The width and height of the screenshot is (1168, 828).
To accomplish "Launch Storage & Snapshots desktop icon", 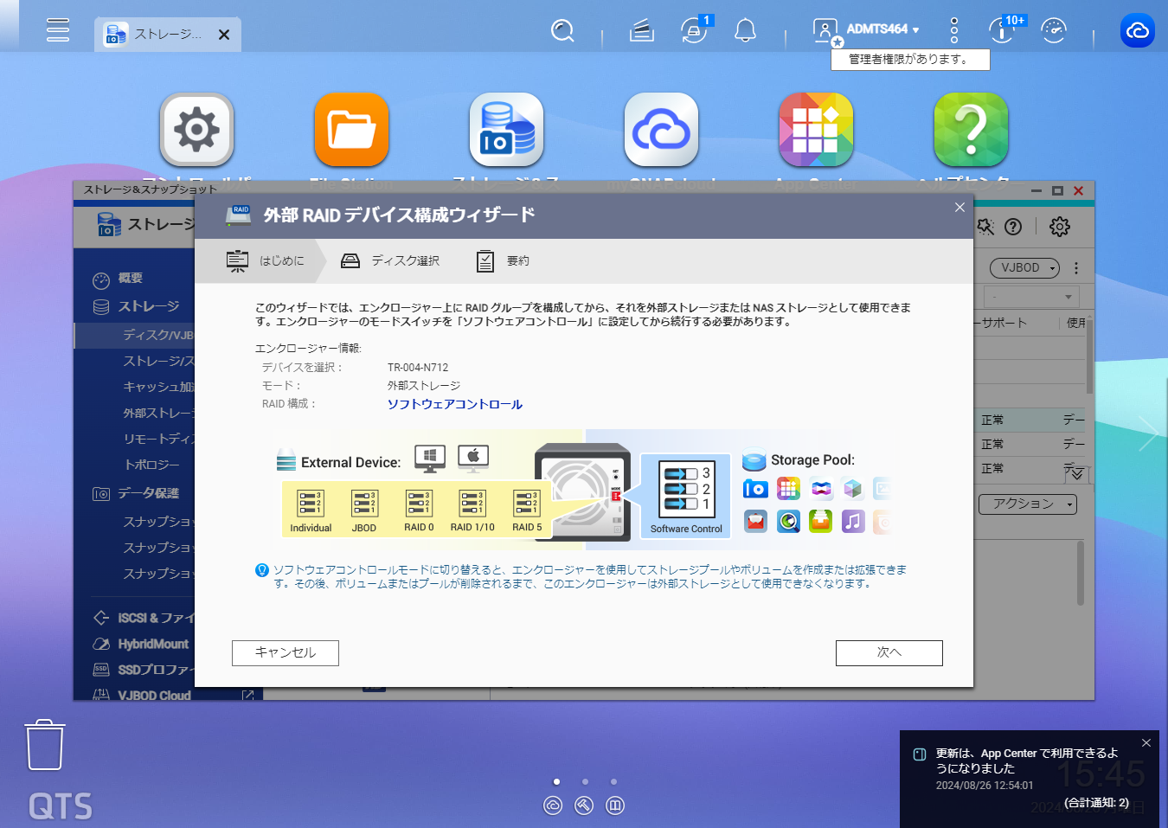I will [x=506, y=130].
